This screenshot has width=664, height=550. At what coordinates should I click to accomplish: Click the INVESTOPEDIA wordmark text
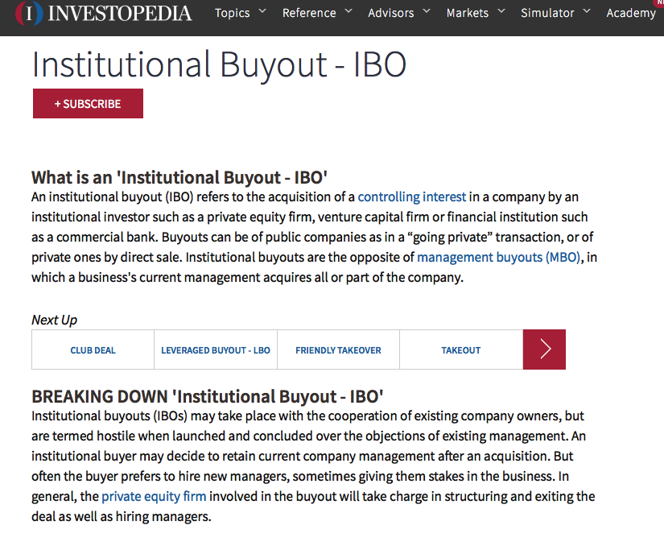point(120,14)
